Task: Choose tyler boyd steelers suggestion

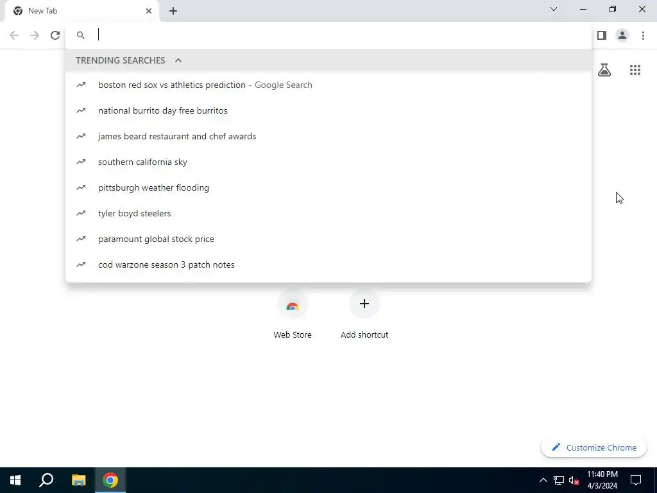Action: [328, 213]
